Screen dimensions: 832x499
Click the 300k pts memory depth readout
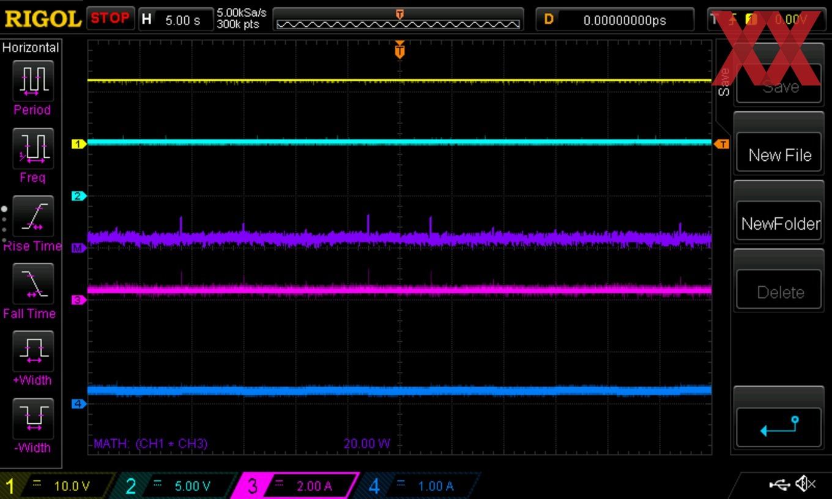238,24
